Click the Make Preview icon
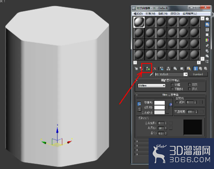 207,45
